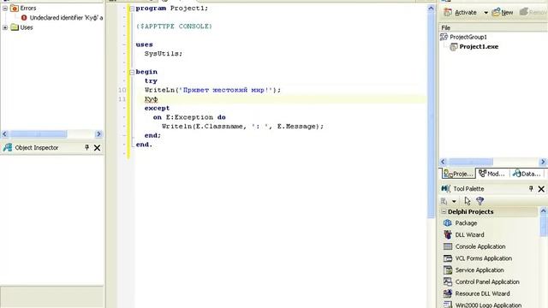Select VCL Forms Application entry
Viewport: 548px width, 308px height.
(478, 258)
